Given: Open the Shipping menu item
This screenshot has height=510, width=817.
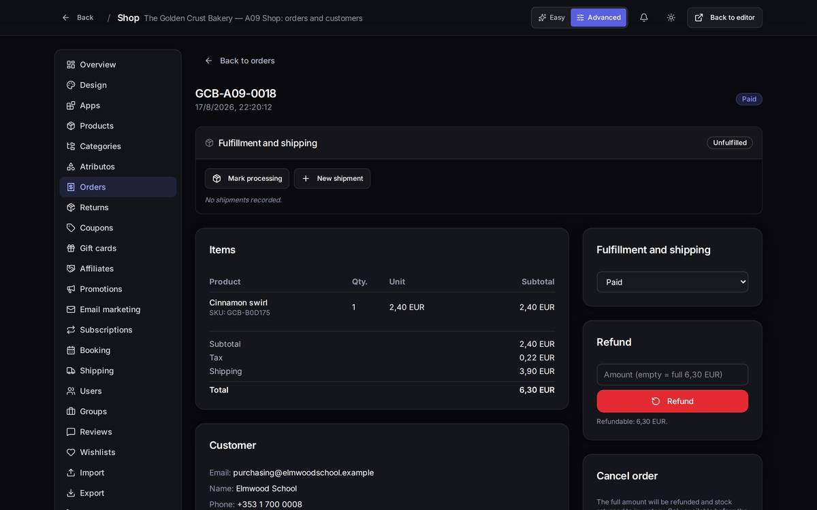Looking at the screenshot, I should (x=118, y=371).
